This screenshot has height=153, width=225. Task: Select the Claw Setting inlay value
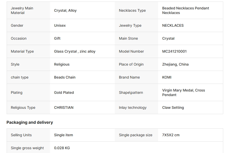pos(173,108)
